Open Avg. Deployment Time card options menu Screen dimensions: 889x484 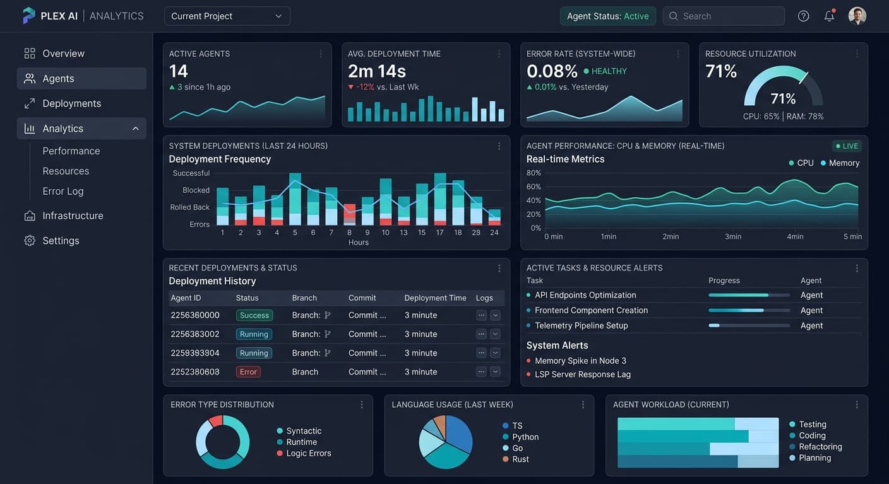499,54
